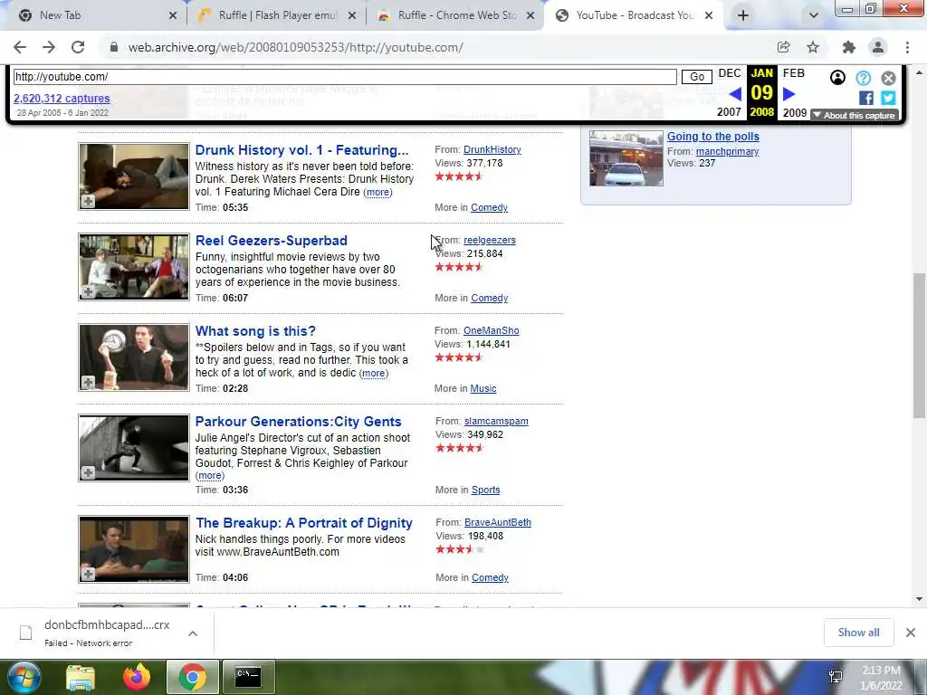This screenshot has height=695, width=927.
Task: Add Parkour Generations video to QuickList plus icon
Action: pyautogui.click(x=88, y=472)
